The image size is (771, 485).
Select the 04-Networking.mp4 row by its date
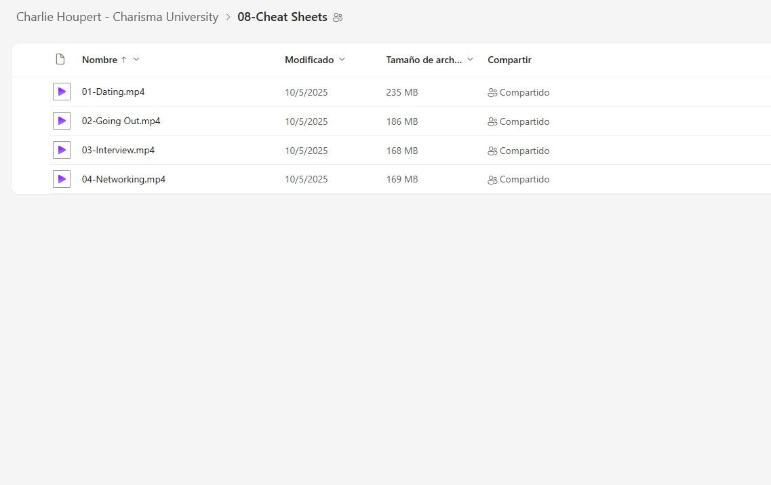(306, 180)
